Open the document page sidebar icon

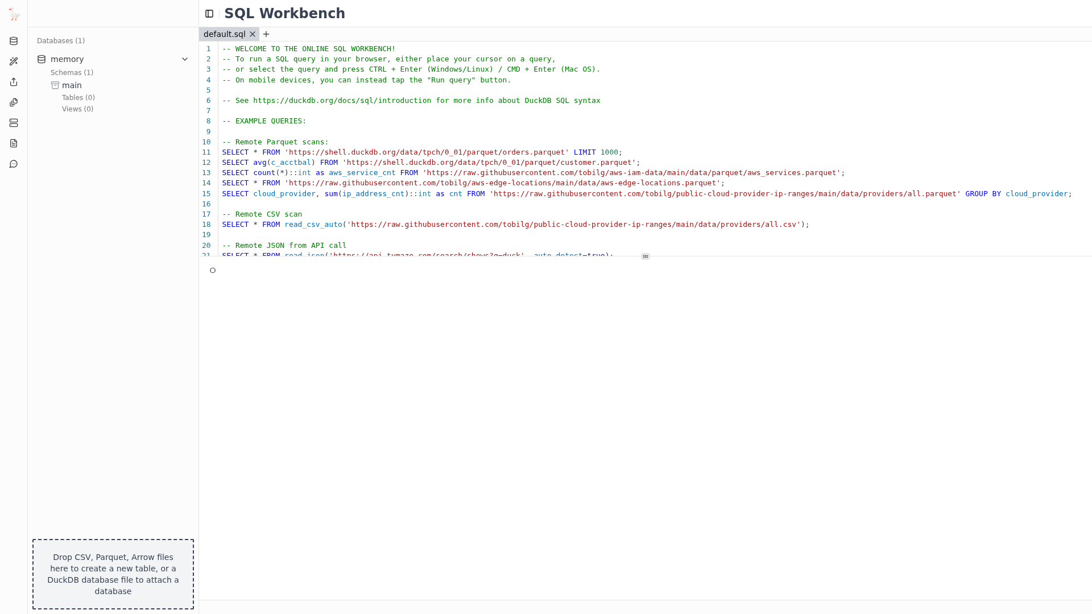[14, 143]
